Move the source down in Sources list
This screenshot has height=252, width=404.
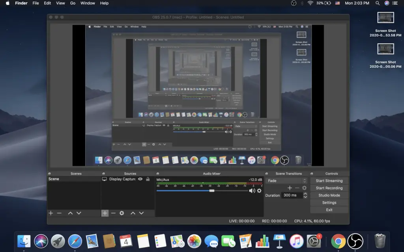[142, 213]
